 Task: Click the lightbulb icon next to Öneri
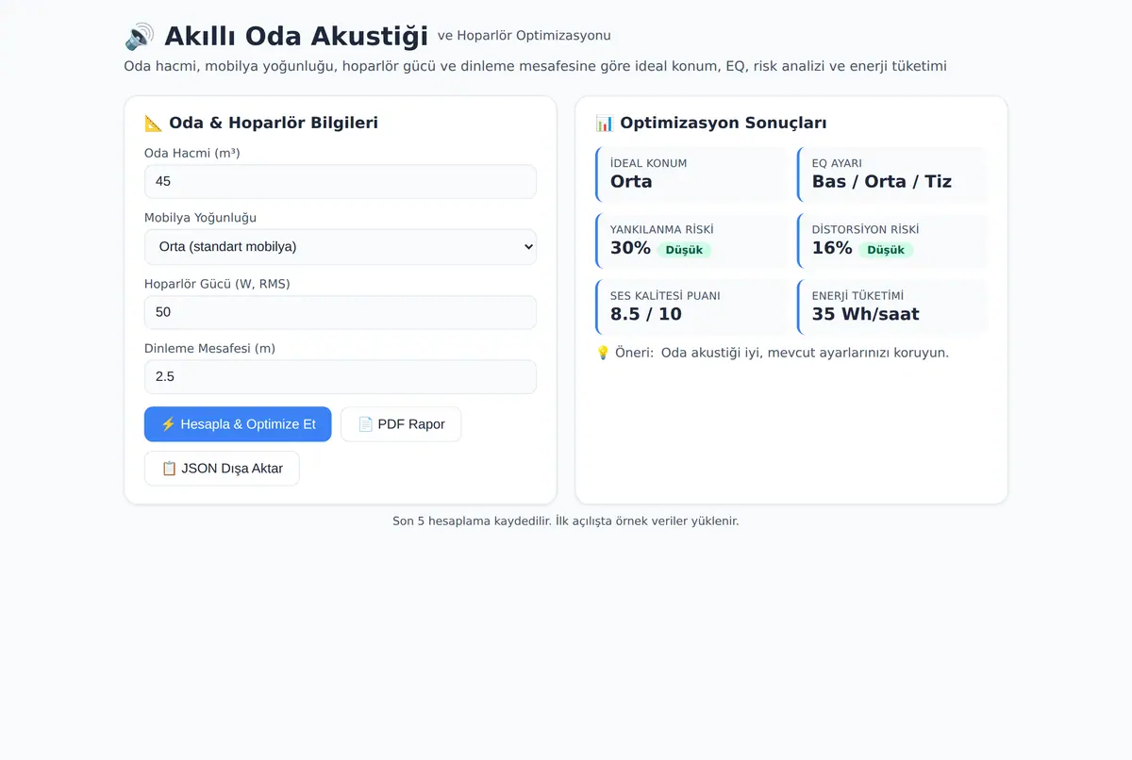603,353
